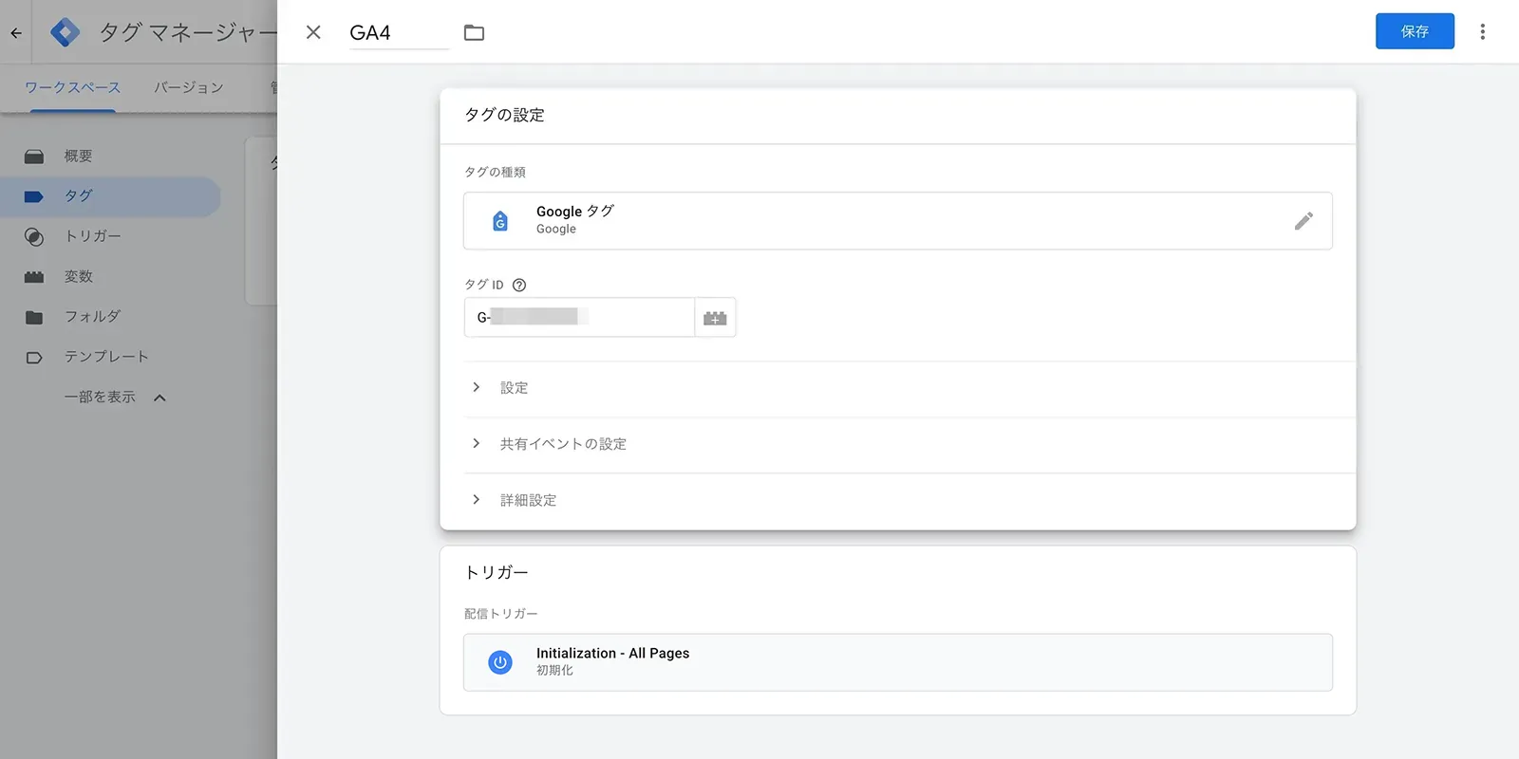Go back using the left arrow
The image size is (1519, 759).
[16, 32]
